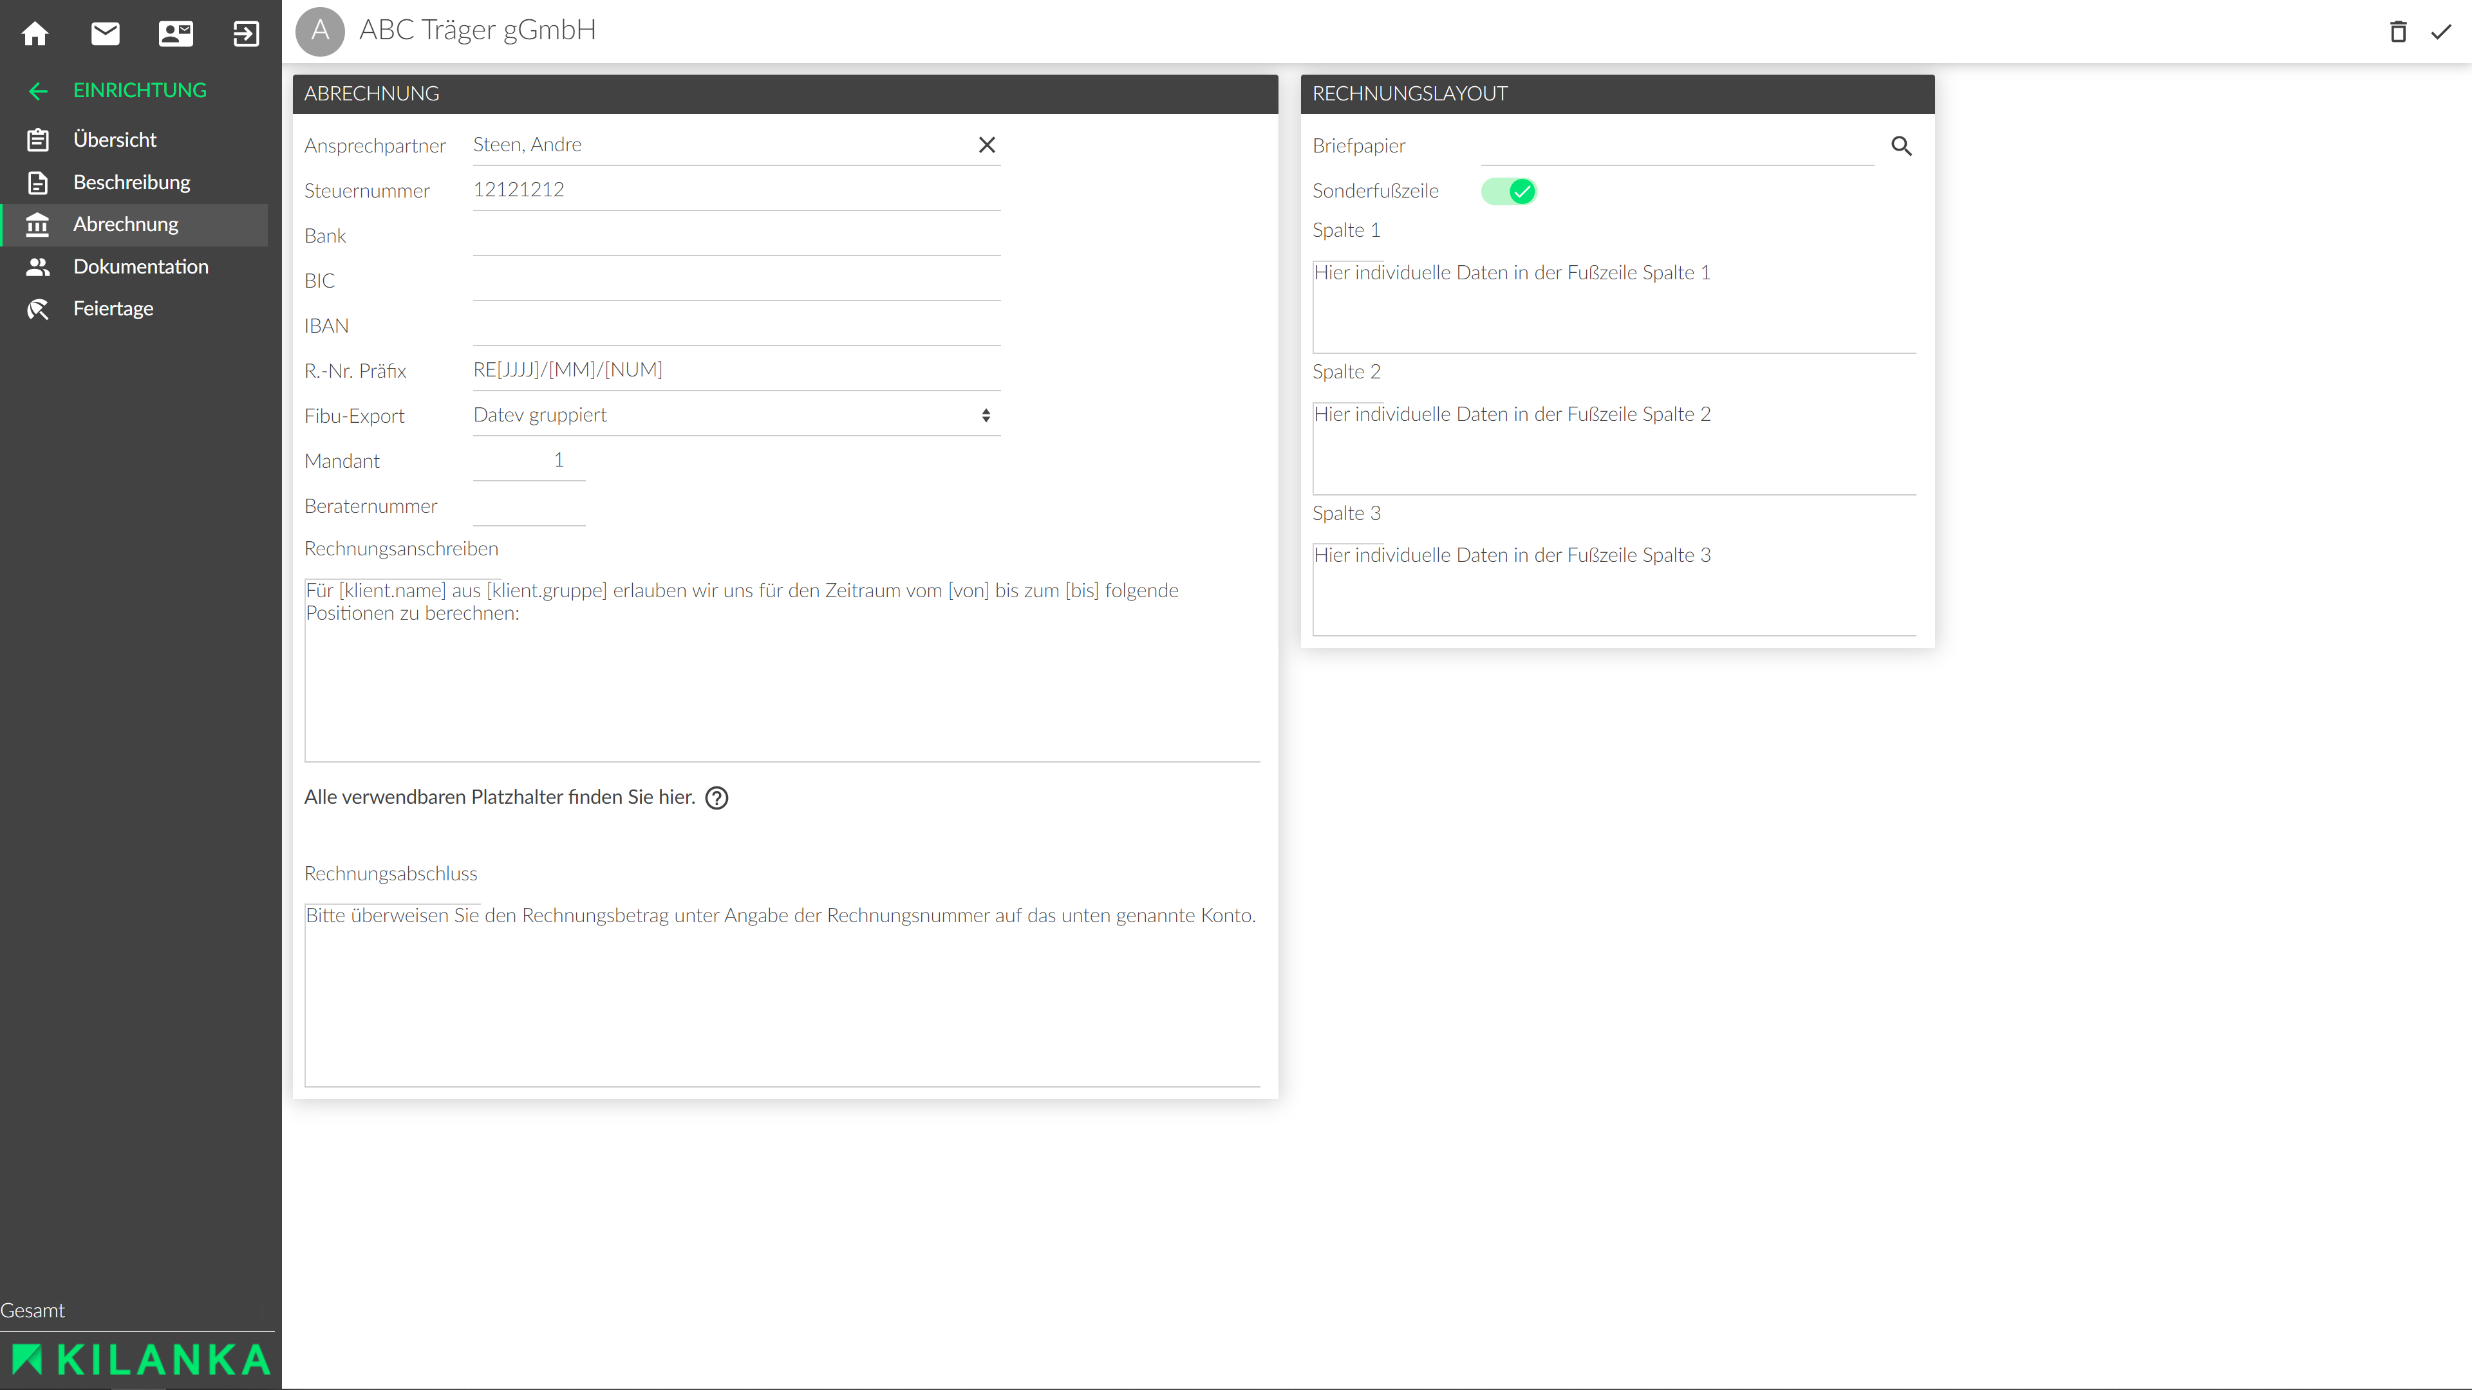
Task: Disable the Sonderfußzeile toggle
Action: click(1508, 191)
